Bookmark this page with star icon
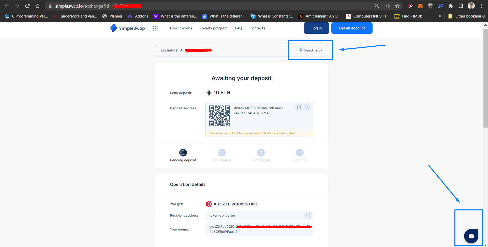 [x=397, y=6]
